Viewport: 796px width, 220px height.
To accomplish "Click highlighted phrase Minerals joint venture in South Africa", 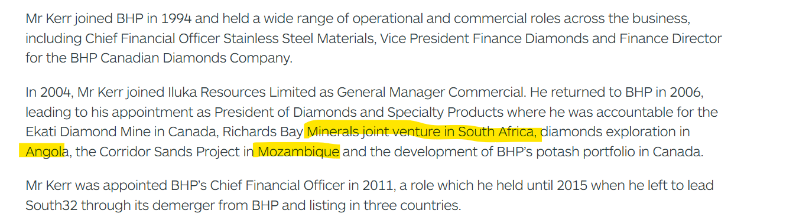I will pyautogui.click(x=424, y=132).
